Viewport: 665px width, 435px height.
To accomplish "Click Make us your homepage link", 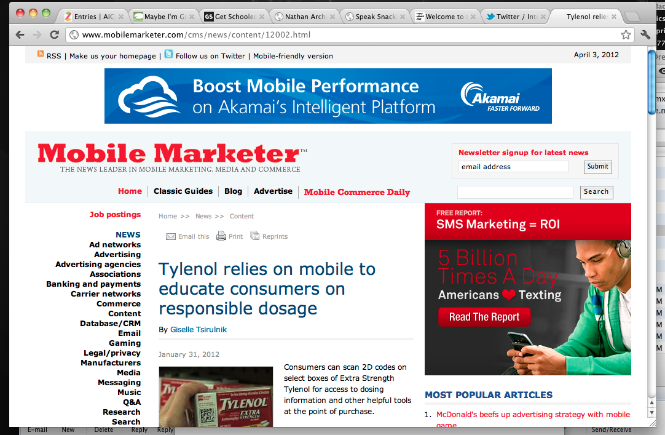I will pos(113,56).
